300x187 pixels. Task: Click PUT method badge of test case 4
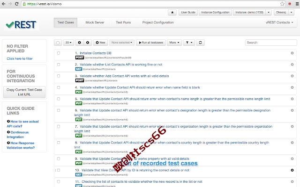(78, 92)
